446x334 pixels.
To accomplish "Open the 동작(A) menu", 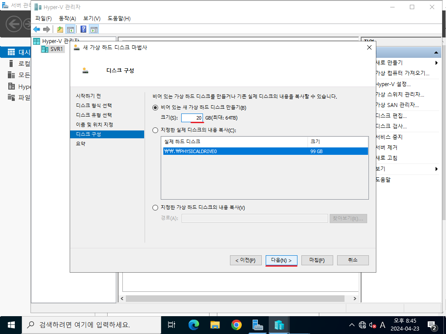I will click(68, 18).
